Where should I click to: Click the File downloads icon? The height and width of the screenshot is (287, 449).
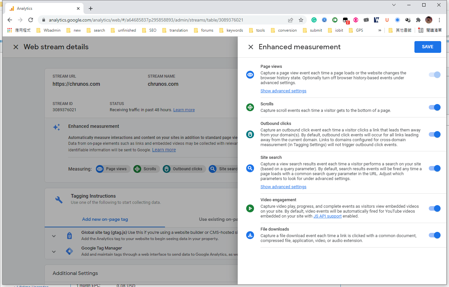point(250,235)
